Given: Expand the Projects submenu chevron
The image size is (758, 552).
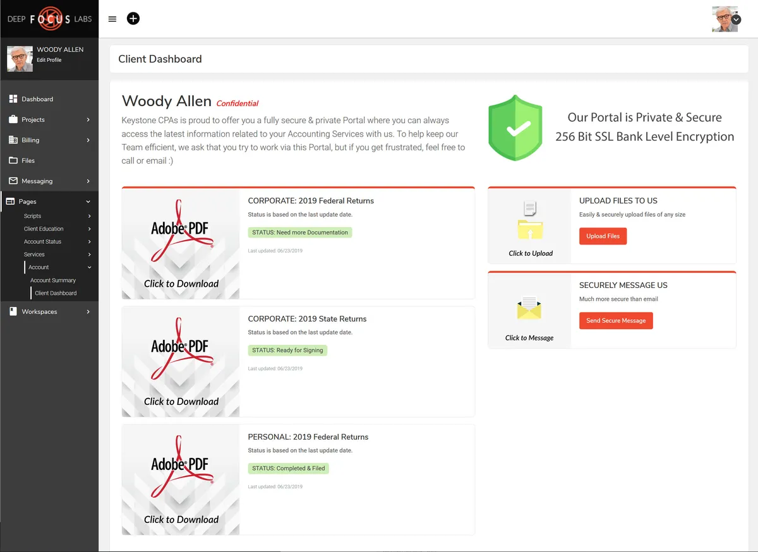Looking at the screenshot, I should tap(88, 120).
